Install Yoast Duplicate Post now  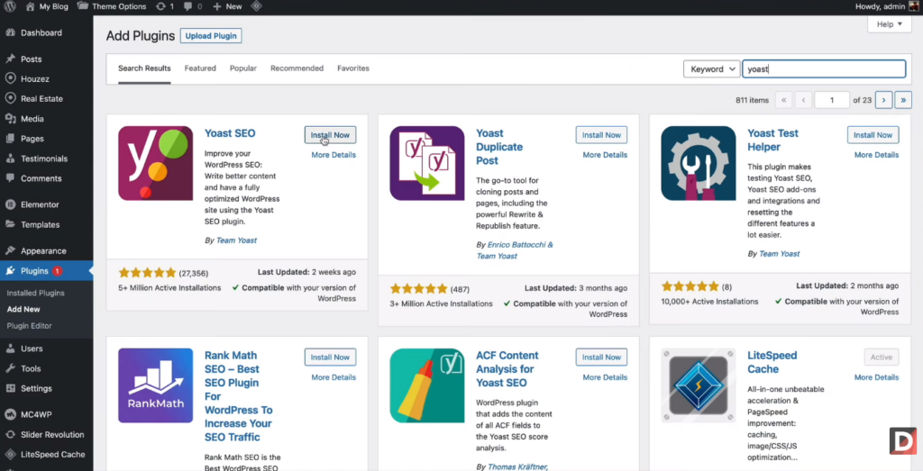tap(601, 135)
